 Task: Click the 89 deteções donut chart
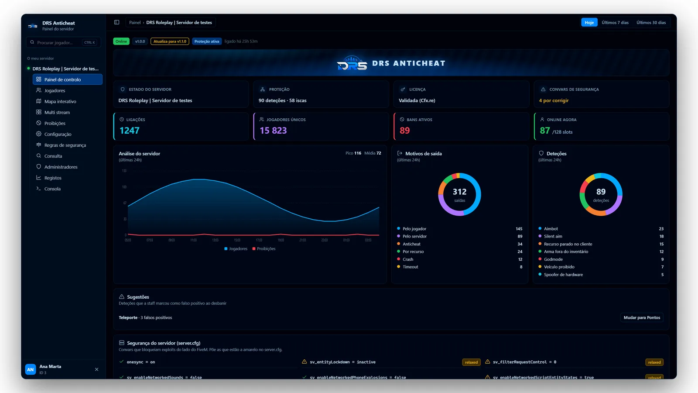point(601,194)
